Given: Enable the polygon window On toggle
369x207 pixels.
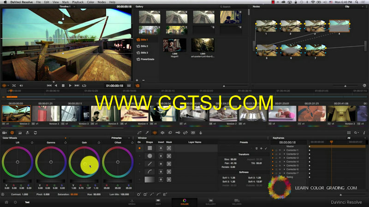Looking at the screenshot, I should [140, 164].
